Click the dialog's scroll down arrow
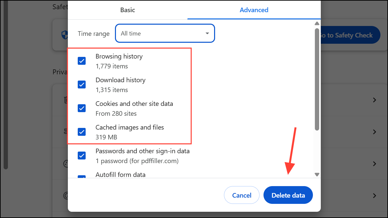This screenshot has height=218, width=388. (x=317, y=175)
